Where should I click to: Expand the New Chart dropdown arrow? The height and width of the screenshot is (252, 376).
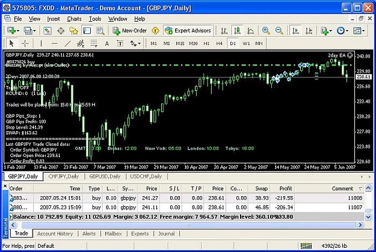pyautogui.click(x=18, y=31)
